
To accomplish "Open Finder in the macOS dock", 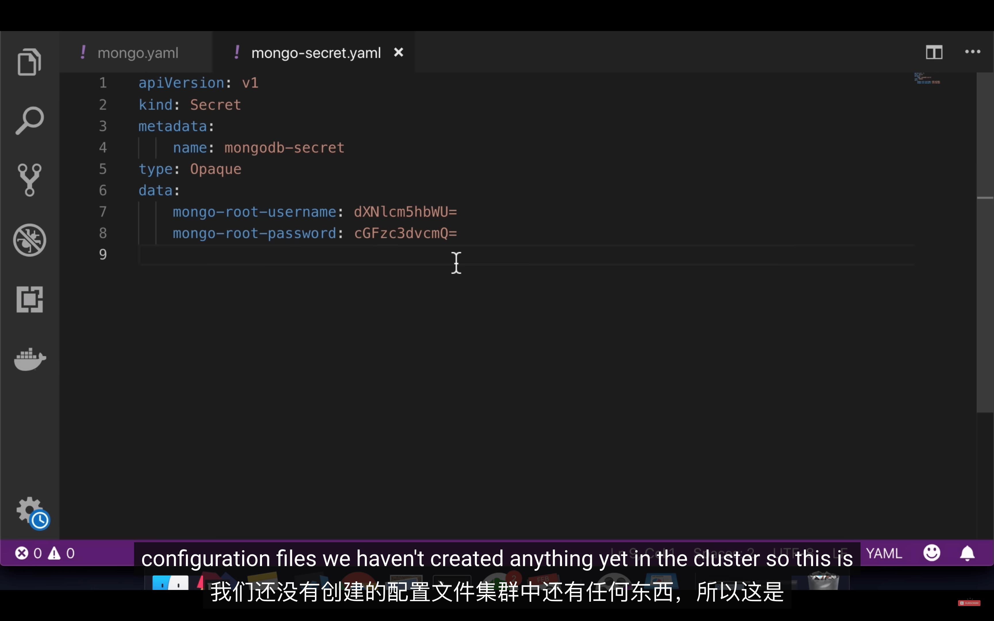I will [x=171, y=582].
